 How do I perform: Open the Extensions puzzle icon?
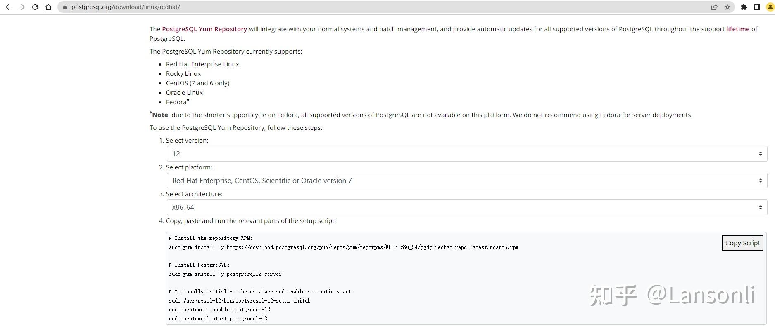[x=744, y=7]
